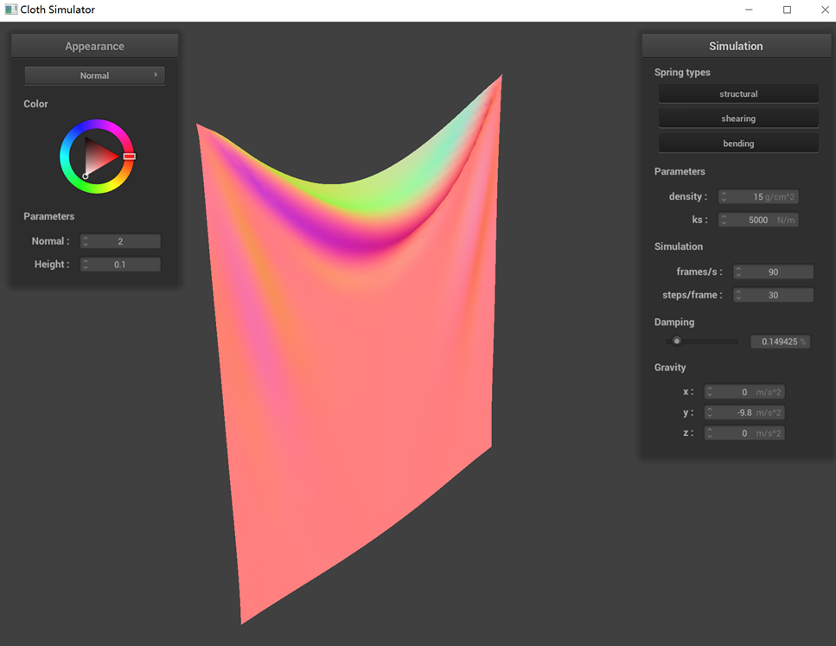Viewport: 836px width, 646px height.
Task: Click the damping percentage value box
Action: point(780,342)
